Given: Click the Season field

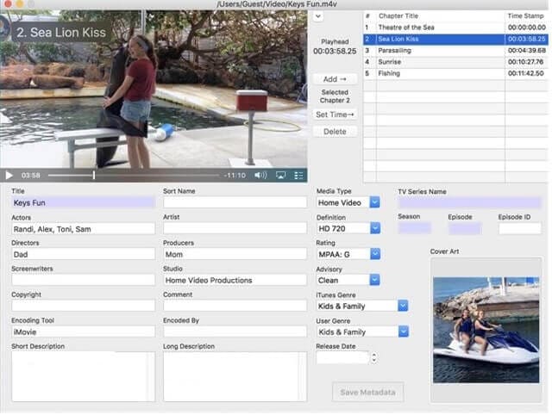Looking at the screenshot, I should pos(414,228).
